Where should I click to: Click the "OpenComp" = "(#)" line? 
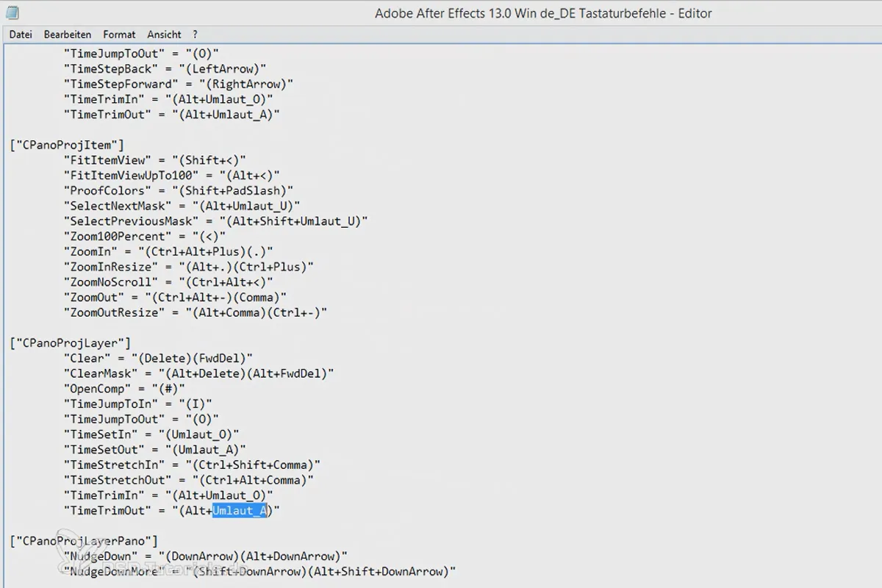tap(124, 388)
